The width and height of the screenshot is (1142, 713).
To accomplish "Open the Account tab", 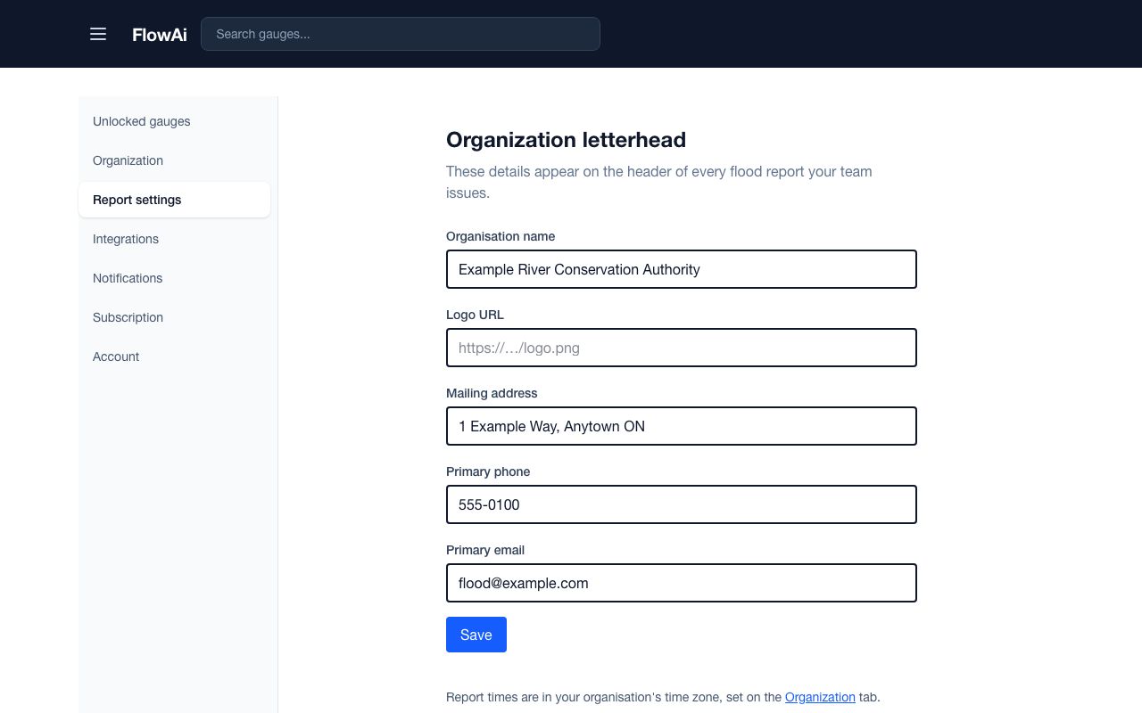I will [x=175, y=356].
